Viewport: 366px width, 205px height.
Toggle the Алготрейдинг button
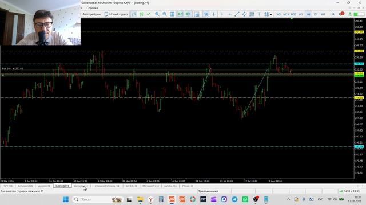click(x=91, y=14)
